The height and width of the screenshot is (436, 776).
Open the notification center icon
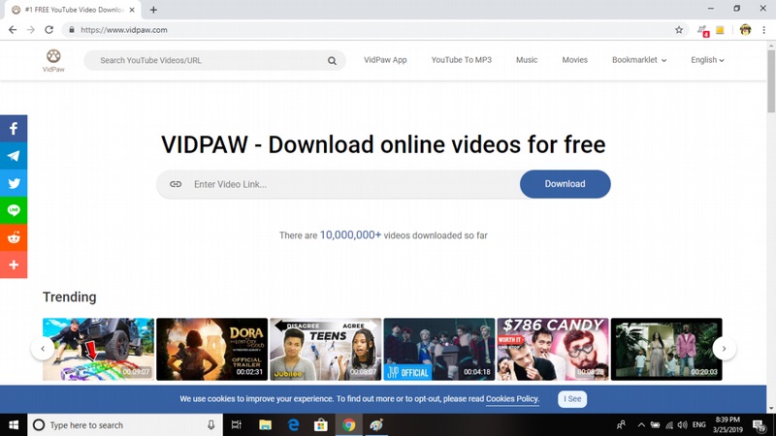pos(760,425)
